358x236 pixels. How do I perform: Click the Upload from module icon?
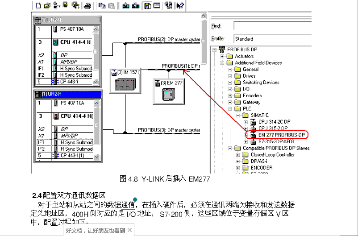135,5
